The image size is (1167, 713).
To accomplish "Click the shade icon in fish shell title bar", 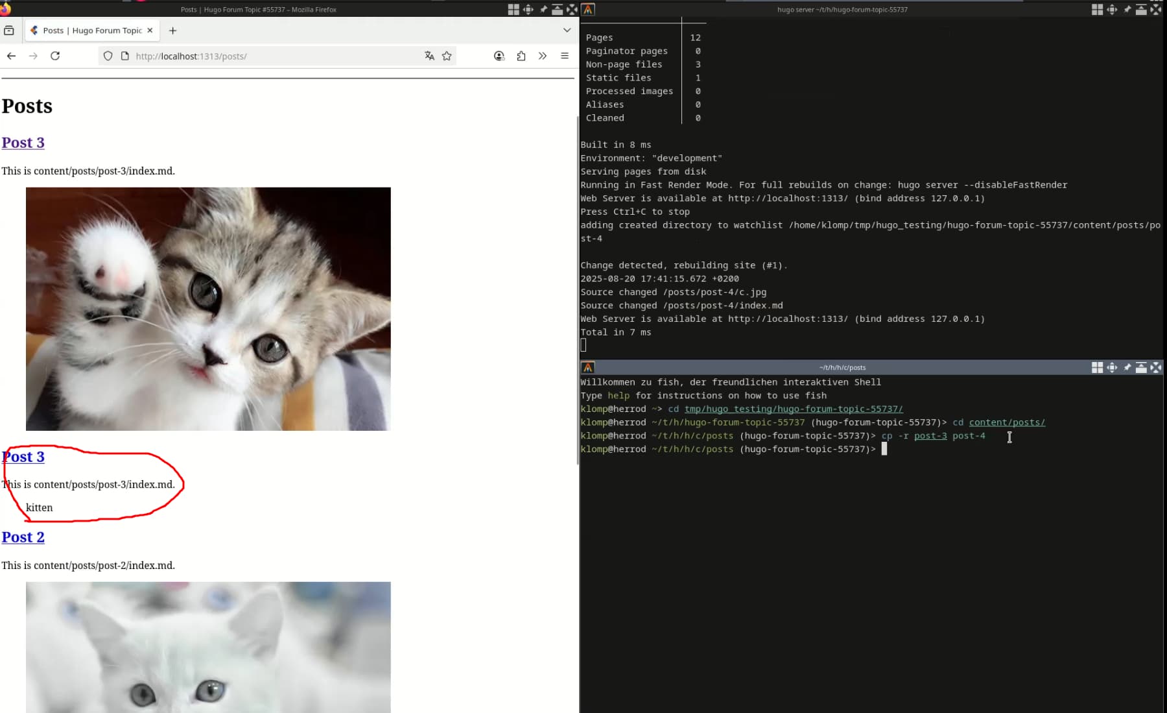I will coord(1141,367).
